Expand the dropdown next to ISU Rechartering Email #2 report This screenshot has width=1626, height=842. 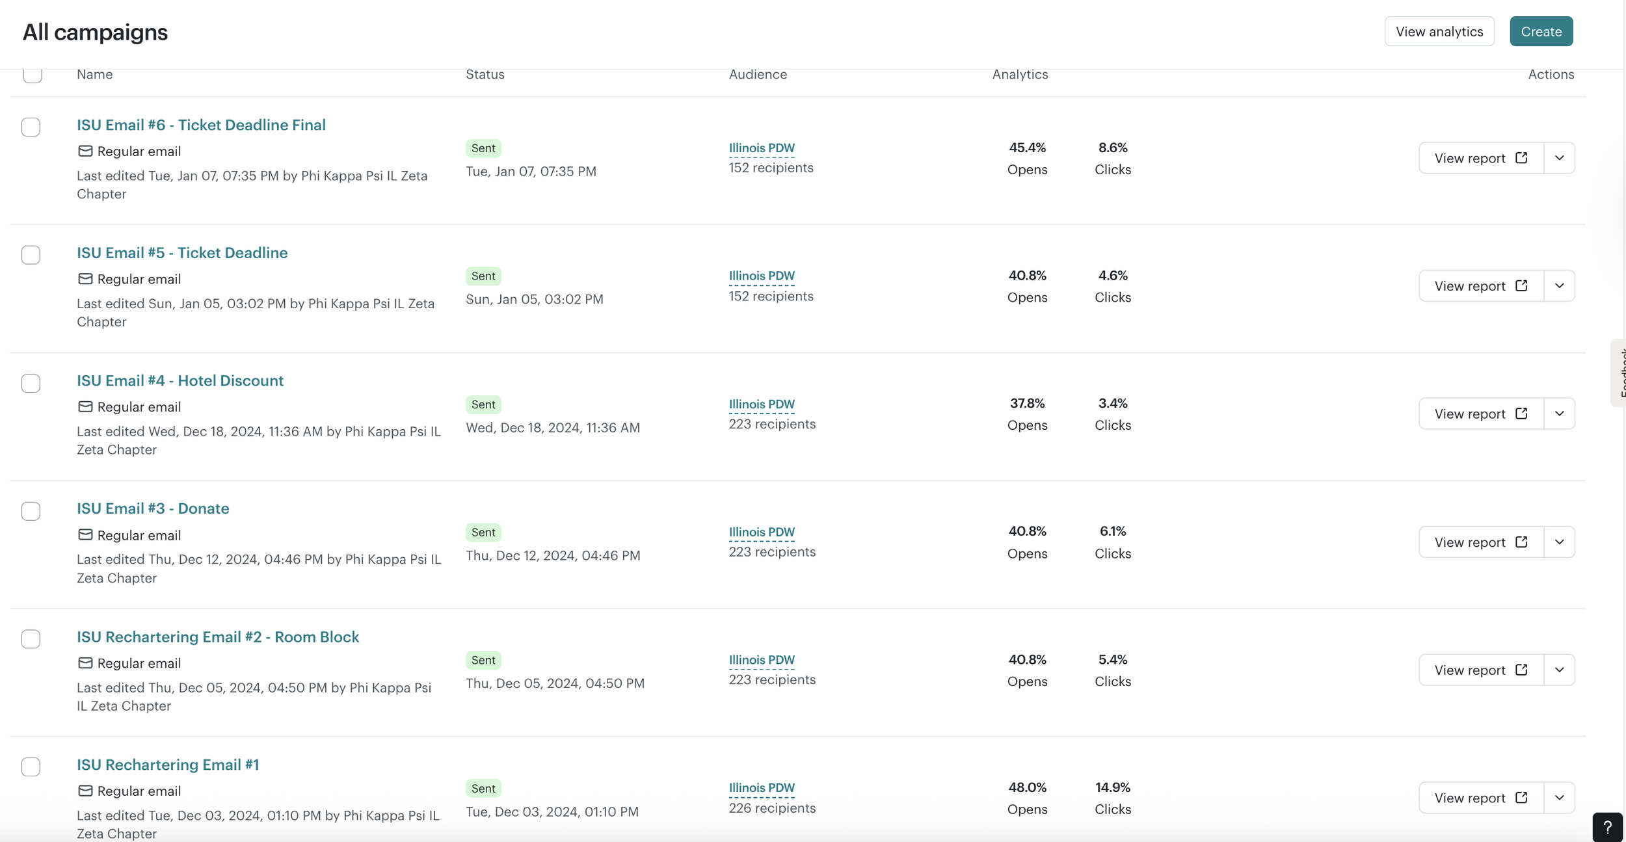point(1559,669)
